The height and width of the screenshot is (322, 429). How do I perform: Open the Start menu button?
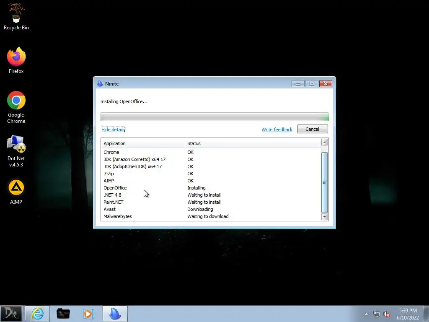click(x=11, y=314)
